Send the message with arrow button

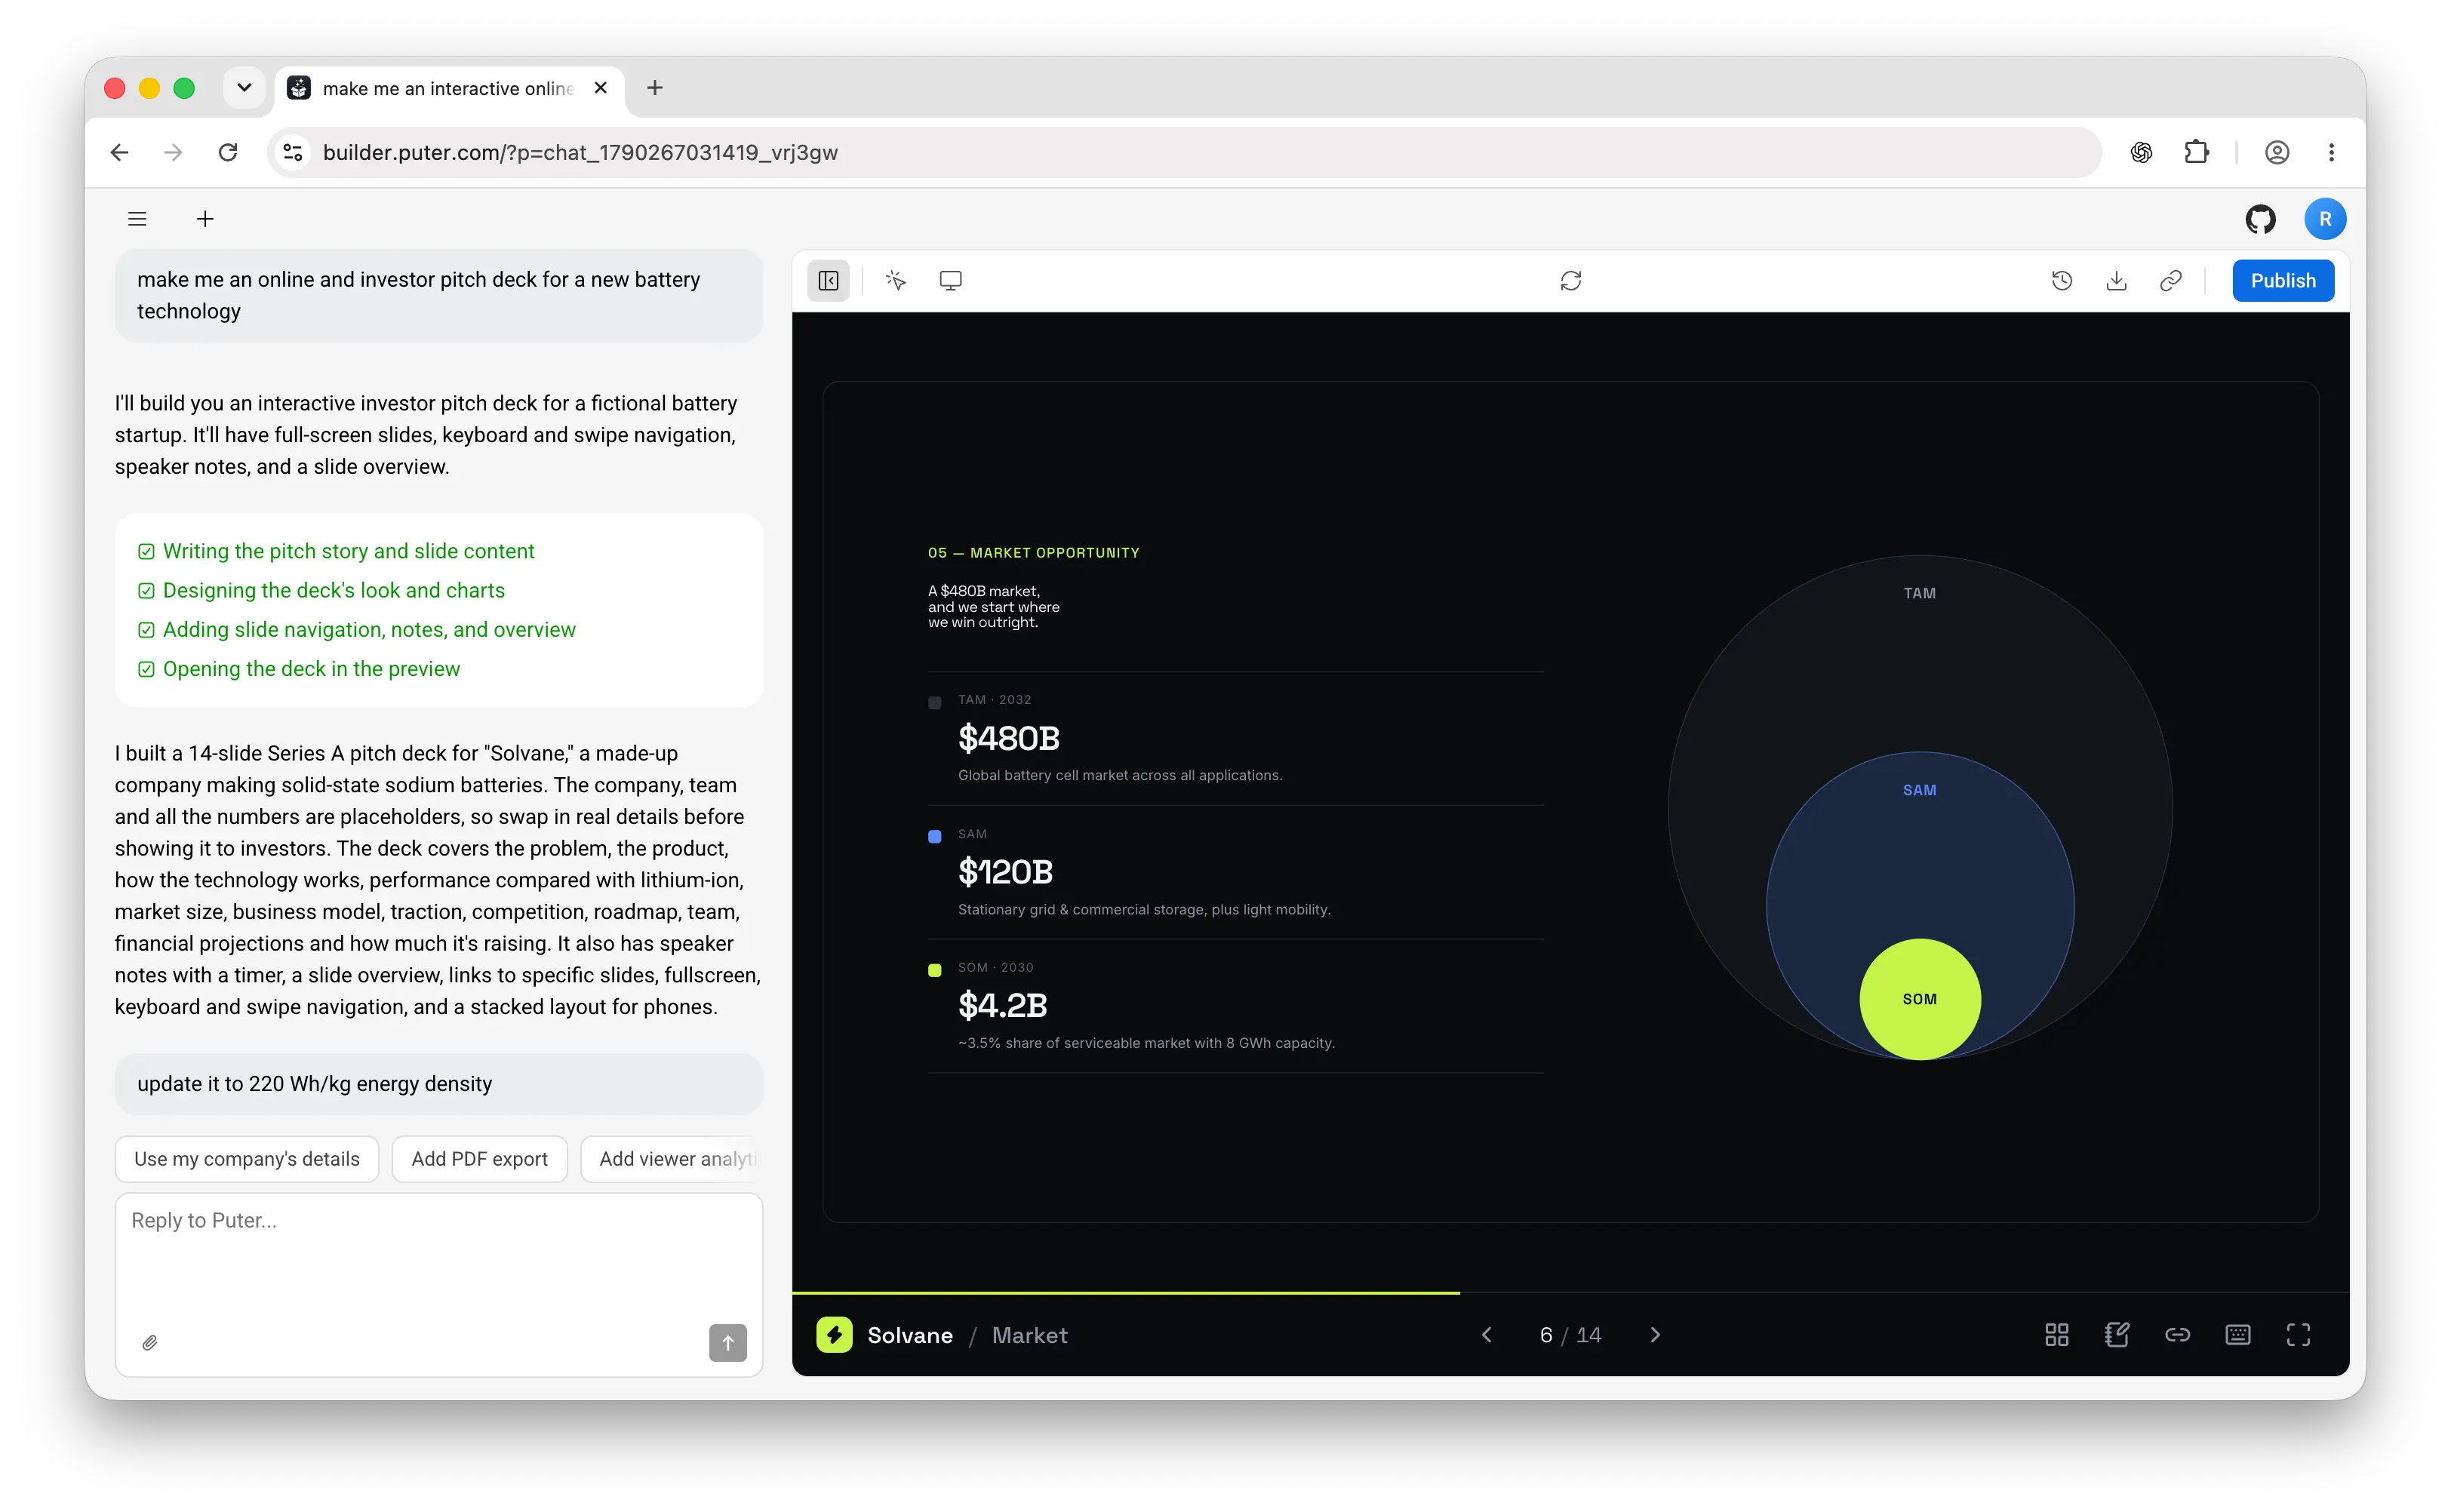tap(728, 1342)
